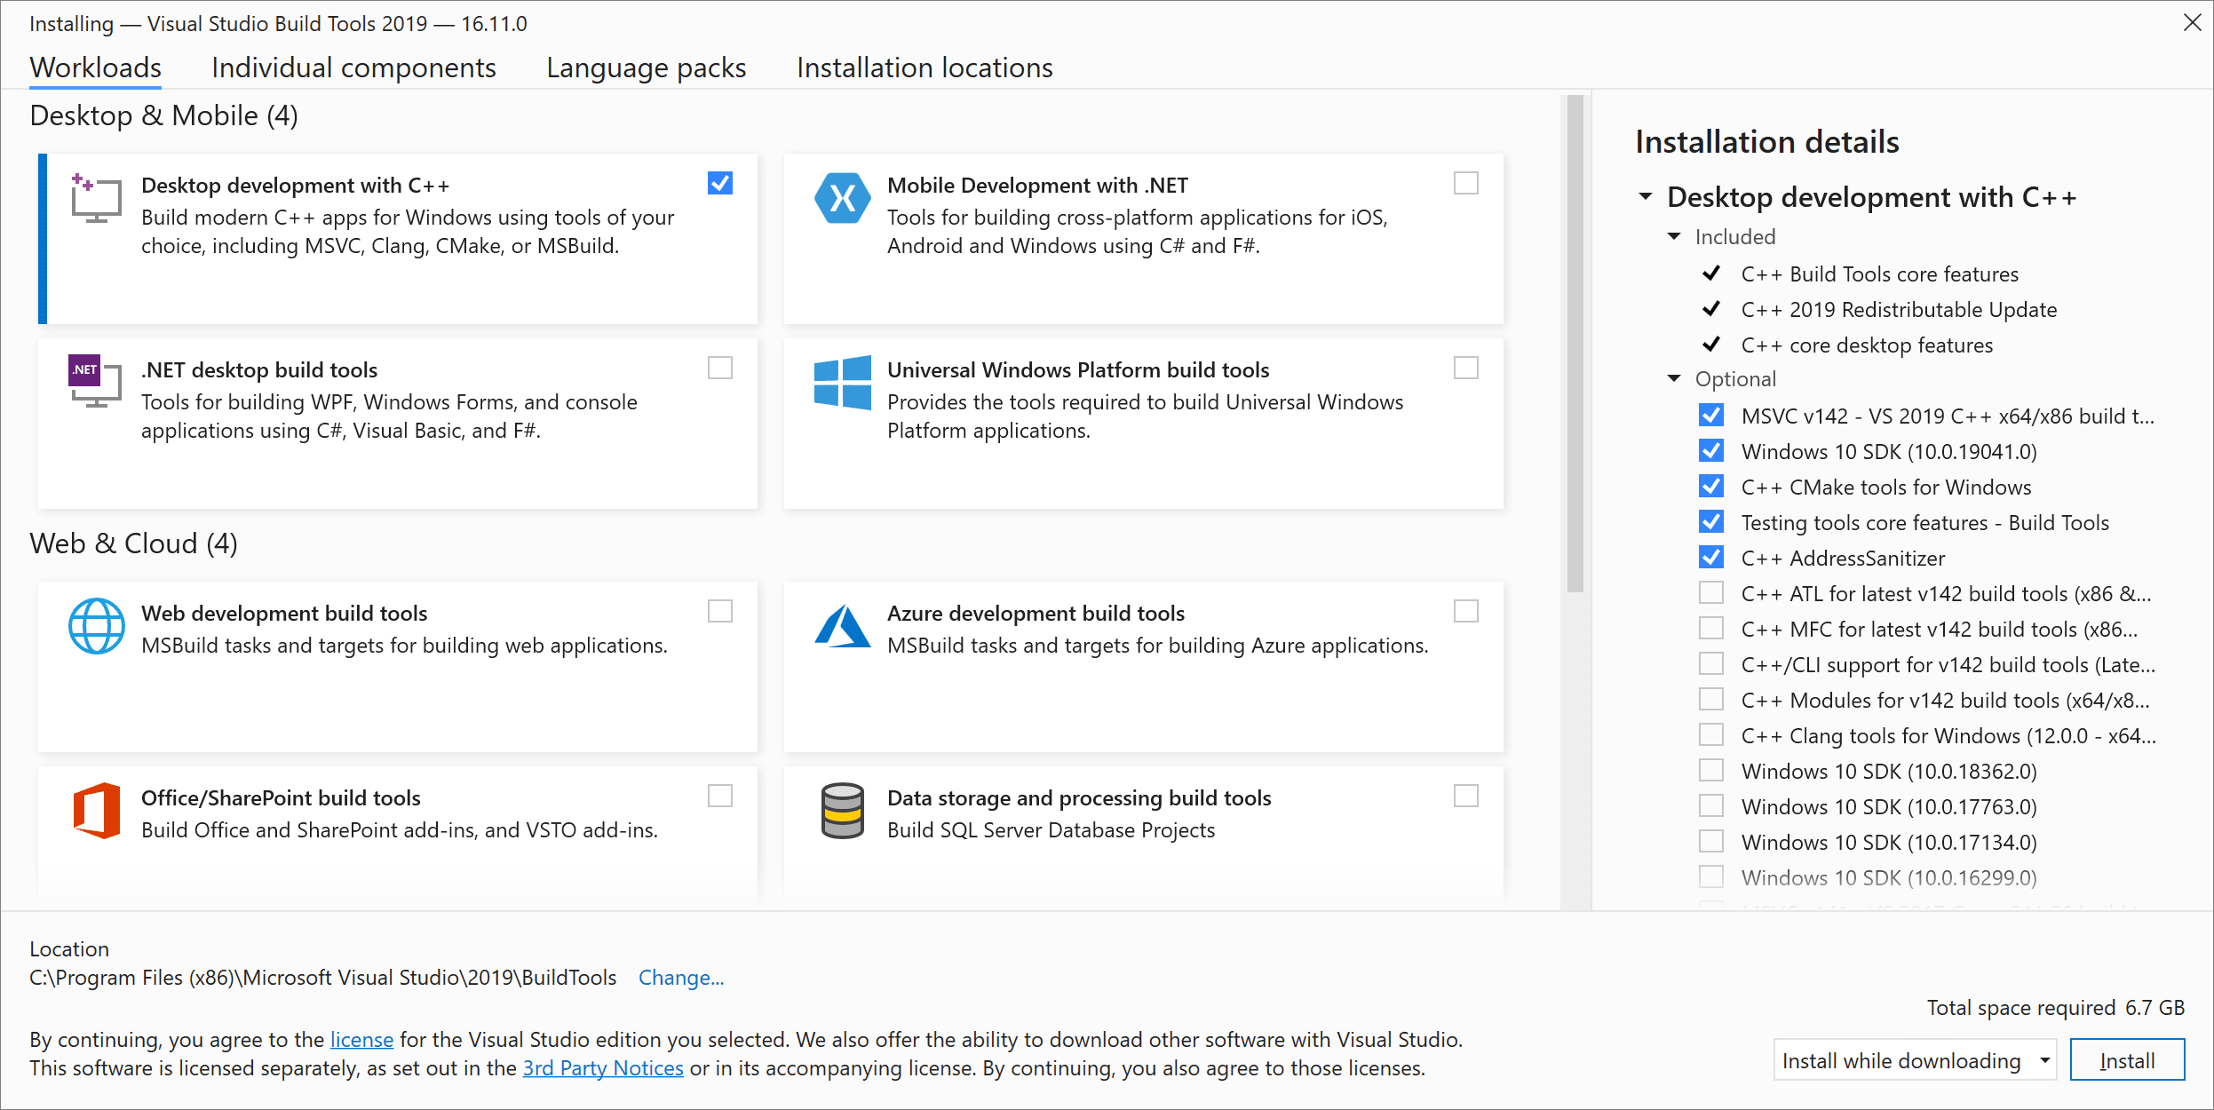This screenshot has height=1110, width=2214.
Task: Open the Install while downloading dropdown
Action: (x=1914, y=1060)
